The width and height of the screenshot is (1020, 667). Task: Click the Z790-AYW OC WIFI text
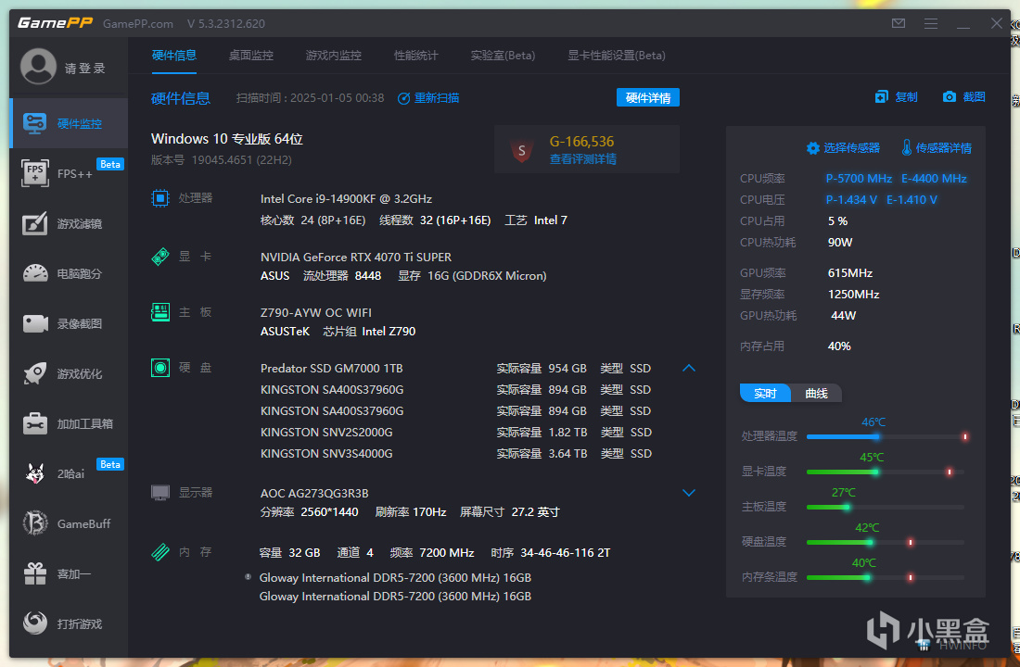[x=316, y=313]
